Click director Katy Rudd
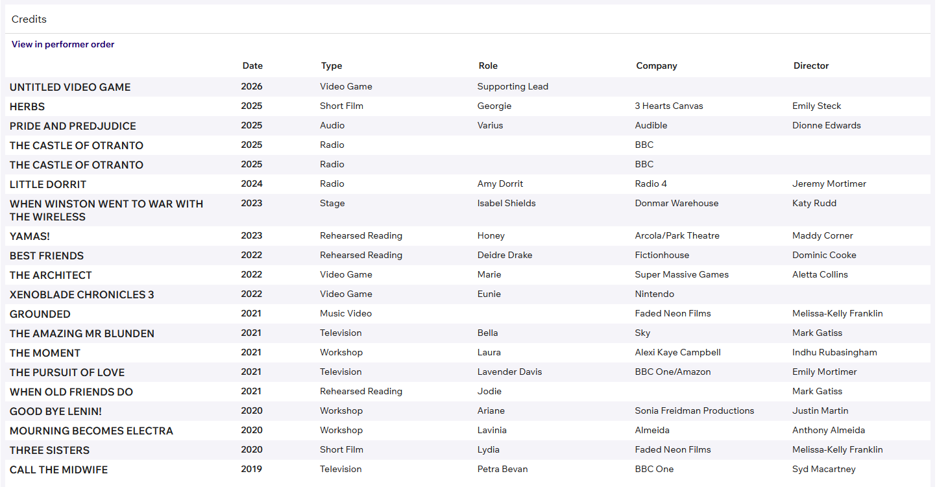This screenshot has height=487, width=937. (814, 203)
